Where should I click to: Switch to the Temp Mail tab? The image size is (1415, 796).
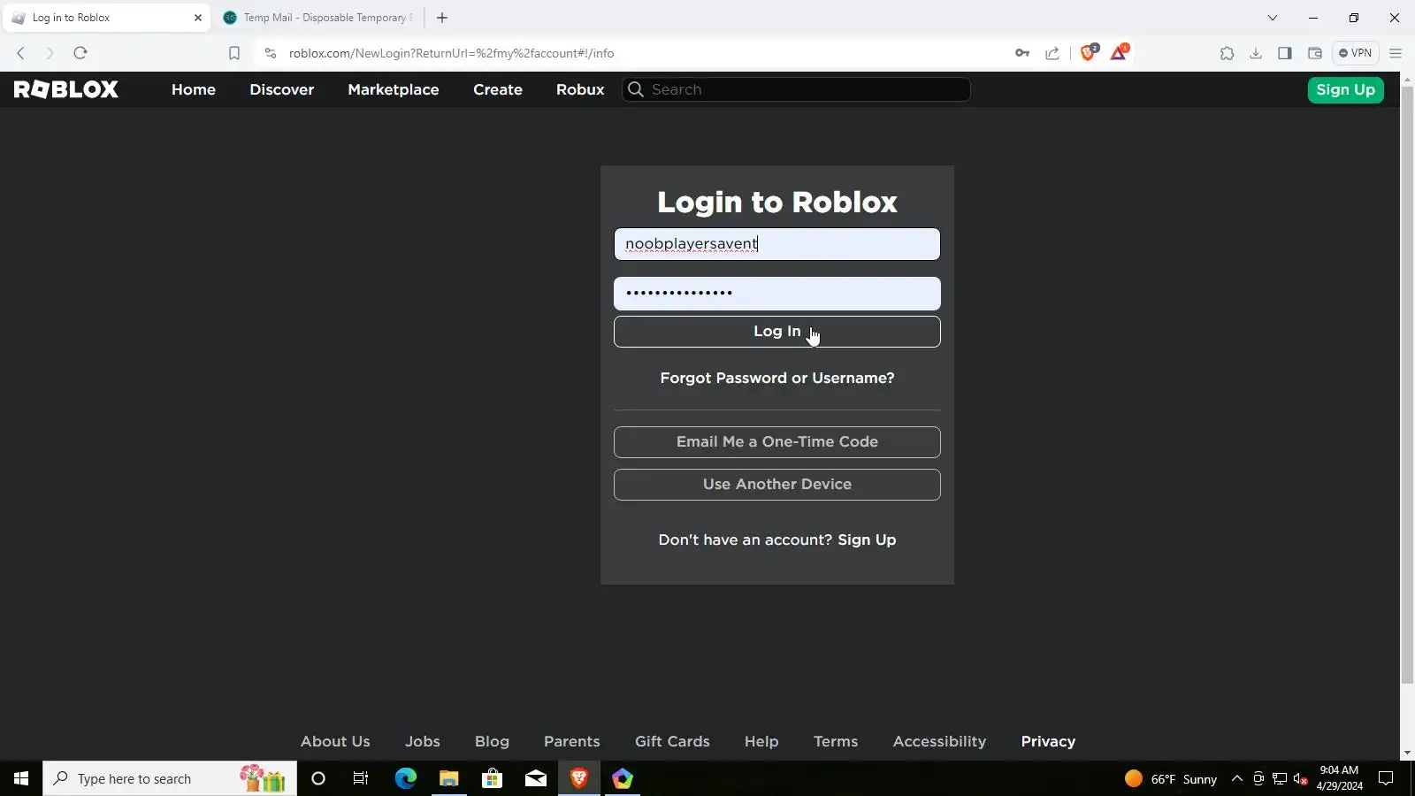point(318,18)
